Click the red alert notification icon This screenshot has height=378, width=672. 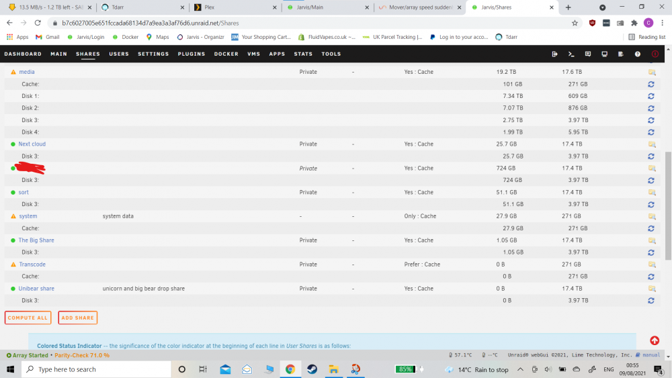[655, 54]
